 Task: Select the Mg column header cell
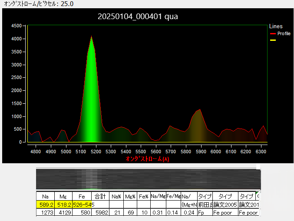coord(64,196)
